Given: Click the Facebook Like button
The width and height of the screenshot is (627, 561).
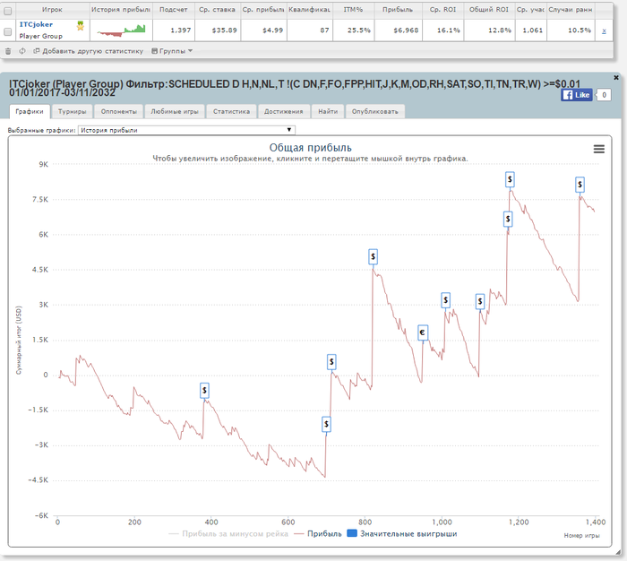Looking at the screenshot, I should [576, 95].
